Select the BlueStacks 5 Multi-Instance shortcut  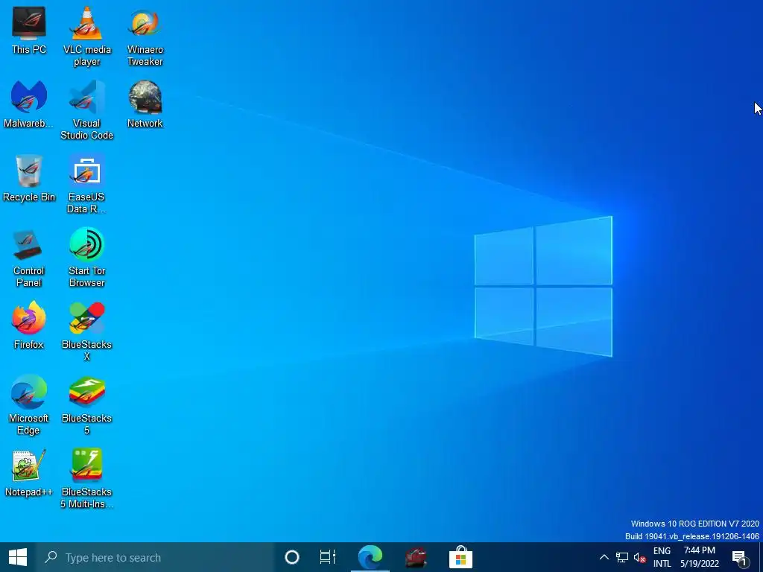coord(86,479)
